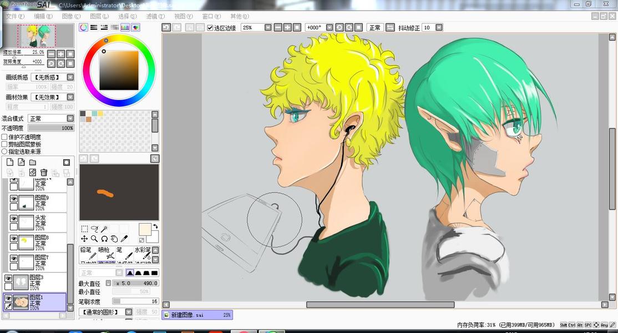Screen dimensions: 618x333
Task: Switch to the 新建图像.sai document tab
Action: [197, 315]
